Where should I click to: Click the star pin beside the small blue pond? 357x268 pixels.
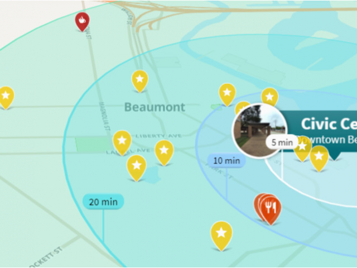[136, 167]
